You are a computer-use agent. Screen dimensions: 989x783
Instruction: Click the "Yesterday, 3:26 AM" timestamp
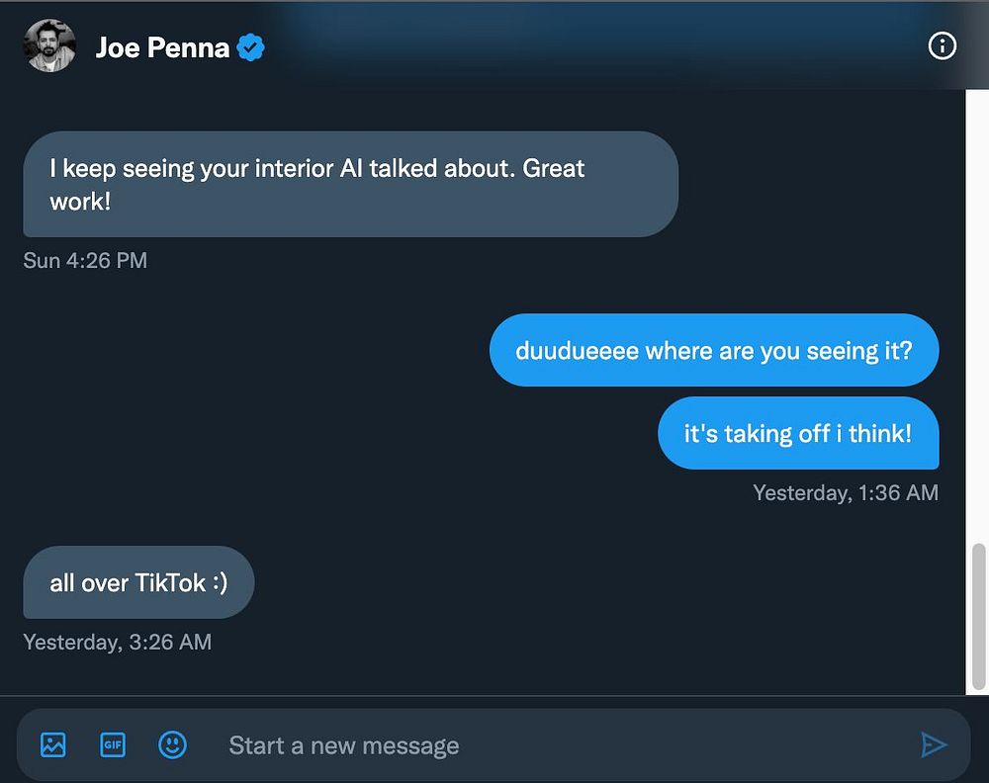coord(117,642)
